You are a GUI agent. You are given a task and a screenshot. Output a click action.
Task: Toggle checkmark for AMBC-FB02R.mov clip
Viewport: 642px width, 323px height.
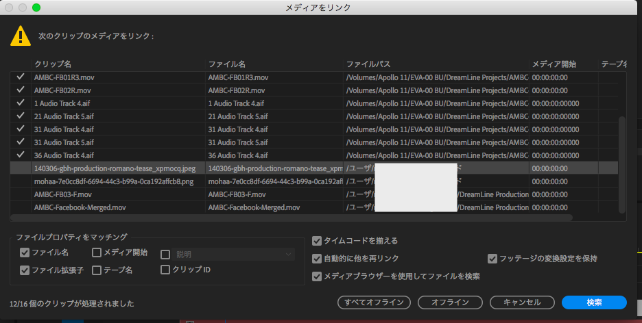[x=21, y=90]
